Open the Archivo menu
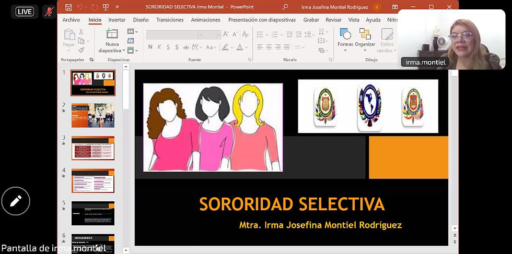 point(71,20)
